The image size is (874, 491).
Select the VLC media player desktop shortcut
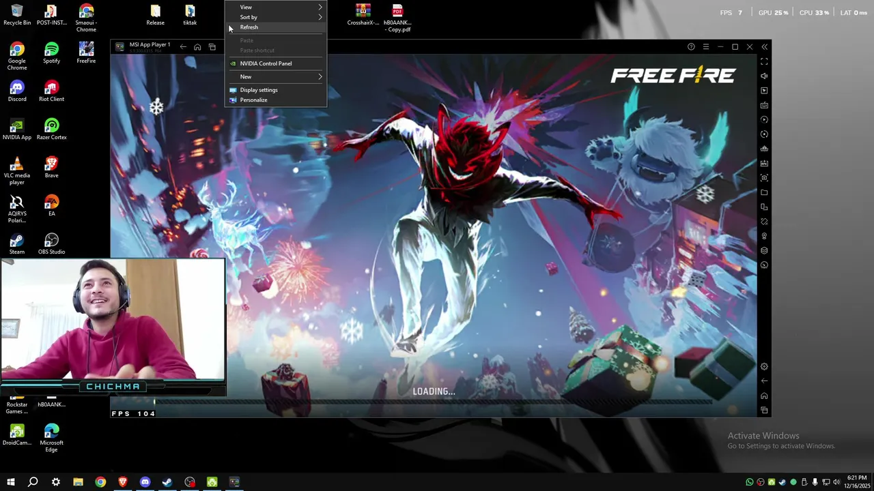coord(17,170)
